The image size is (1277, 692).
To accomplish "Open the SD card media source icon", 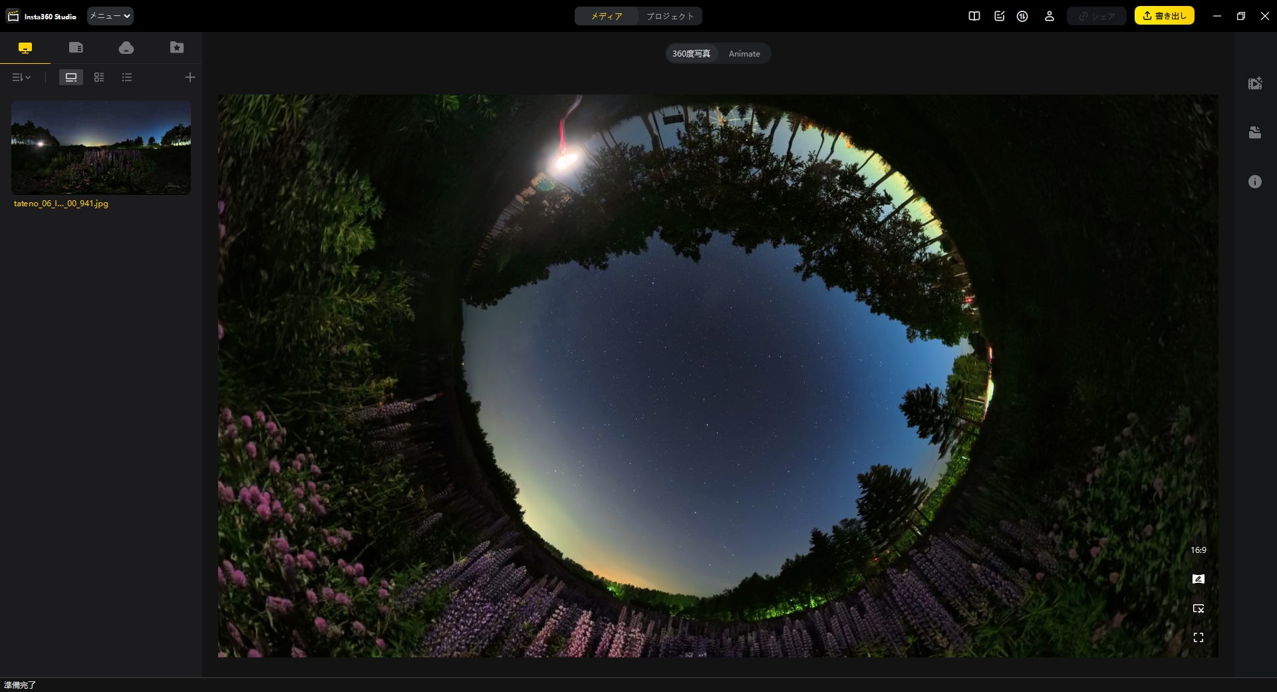I will [x=76, y=47].
